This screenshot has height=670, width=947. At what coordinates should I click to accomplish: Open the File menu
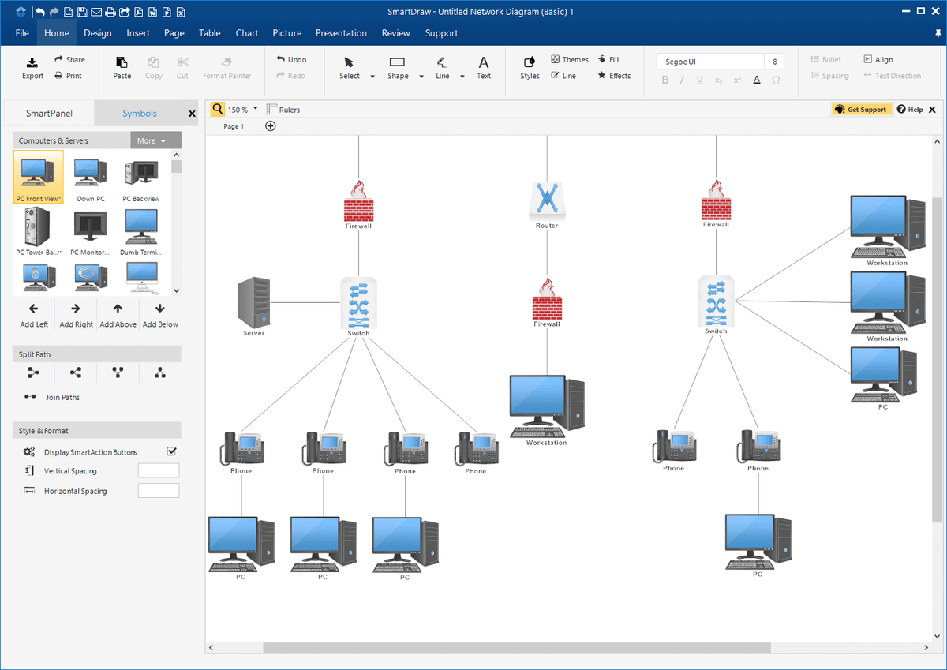coord(22,33)
